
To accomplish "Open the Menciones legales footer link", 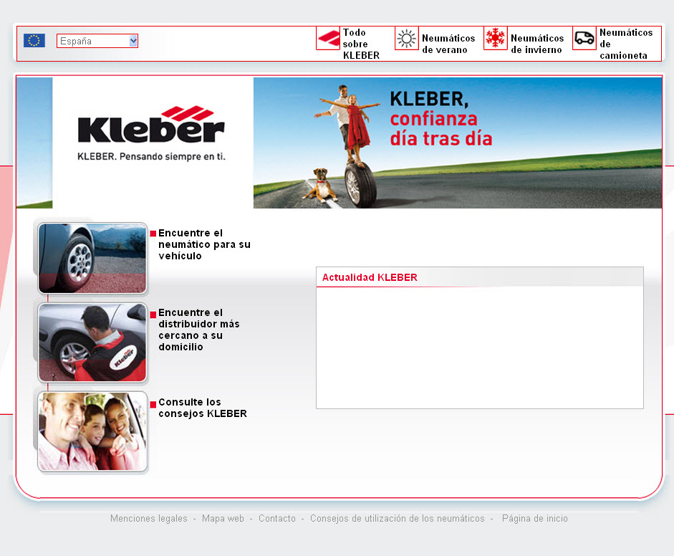I will tap(149, 518).
